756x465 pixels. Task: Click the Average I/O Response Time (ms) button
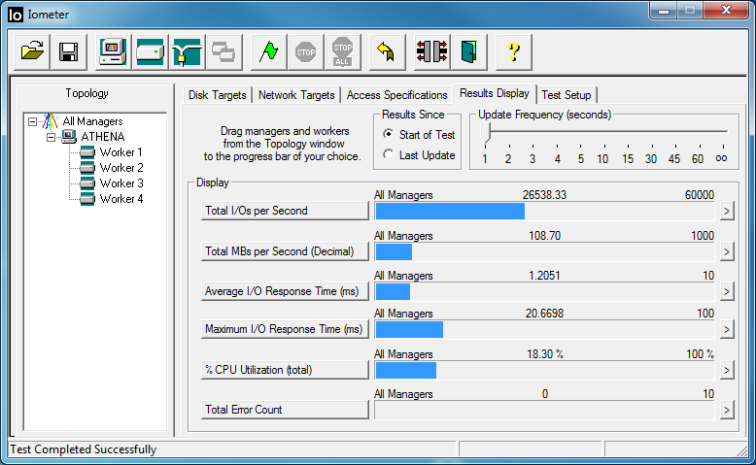coord(285,291)
